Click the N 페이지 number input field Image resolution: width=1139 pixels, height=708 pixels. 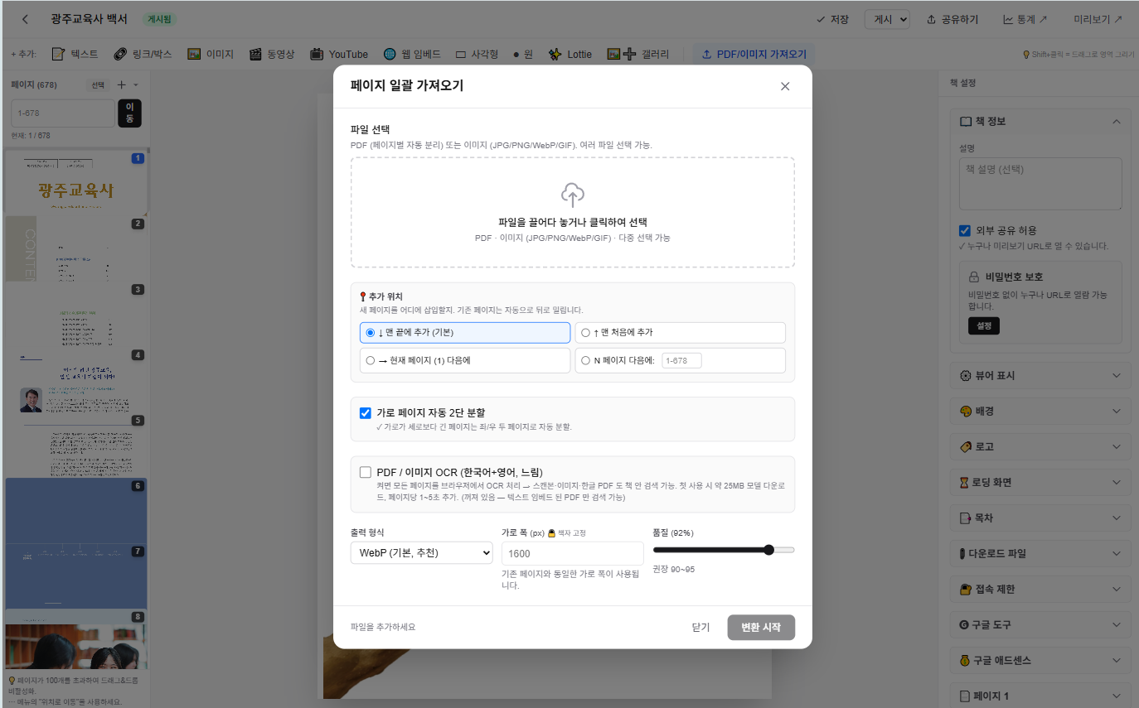click(x=681, y=360)
